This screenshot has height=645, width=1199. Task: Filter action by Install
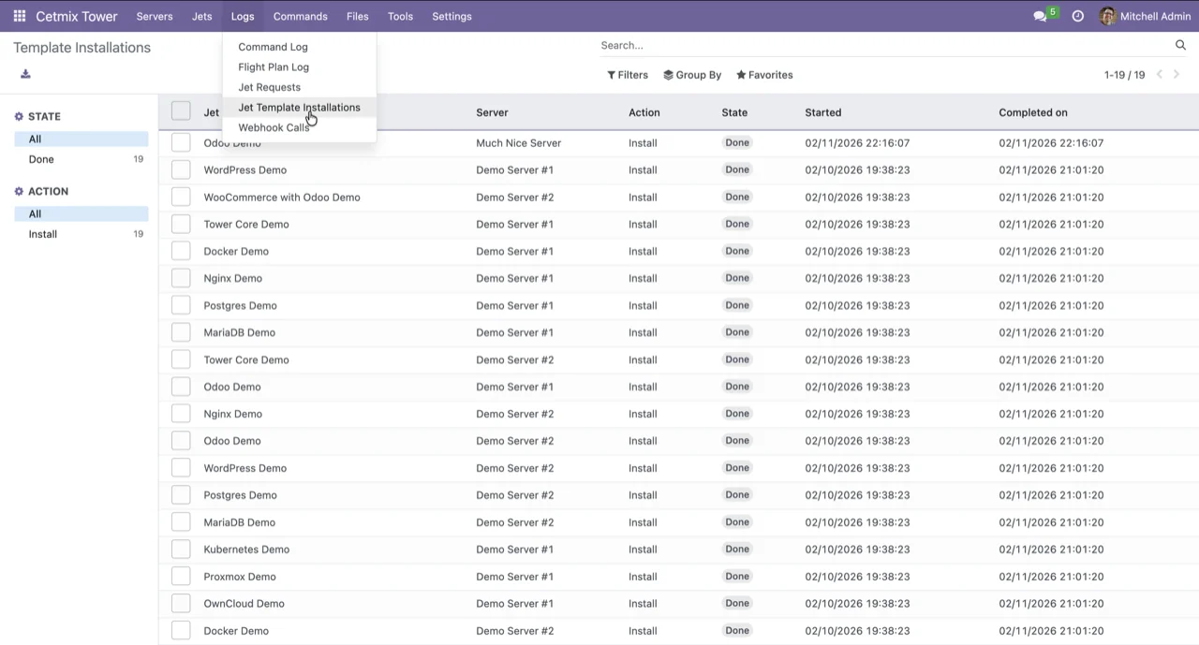tap(43, 234)
